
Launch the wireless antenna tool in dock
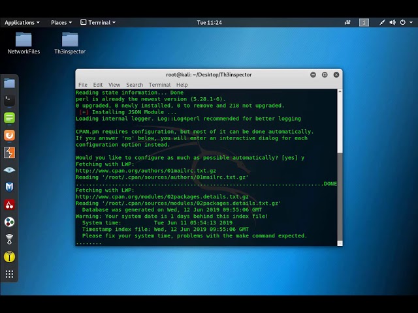9,239
